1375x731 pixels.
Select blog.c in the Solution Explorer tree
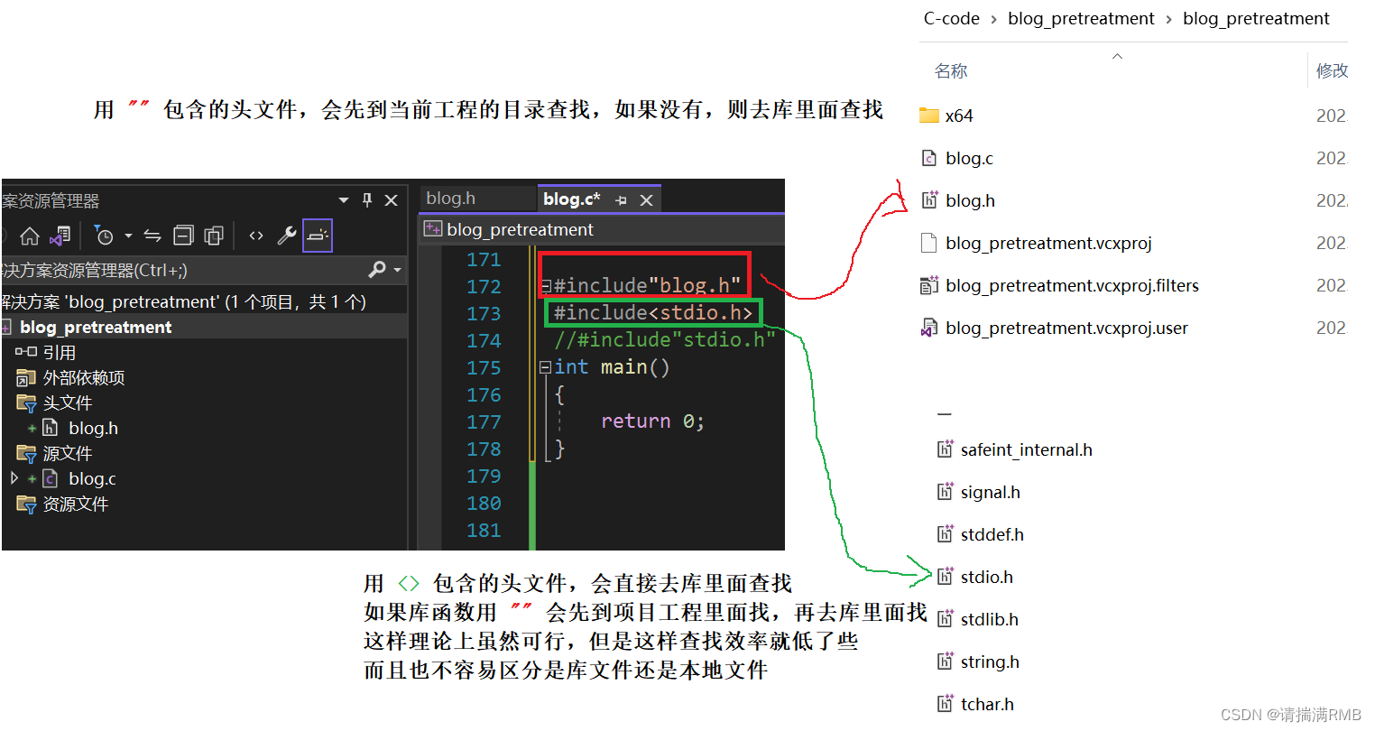pyautogui.click(x=92, y=479)
